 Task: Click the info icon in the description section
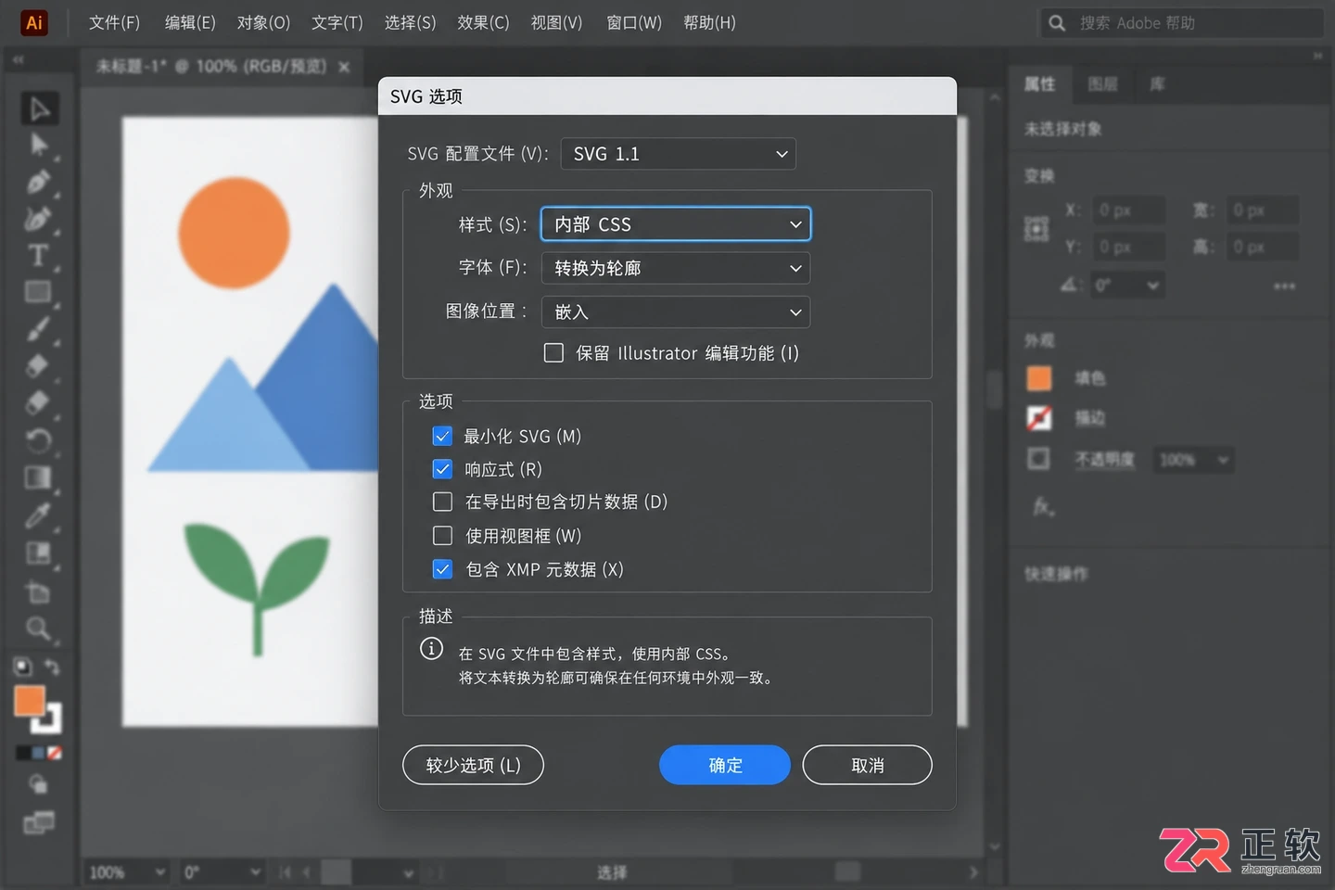tap(431, 648)
